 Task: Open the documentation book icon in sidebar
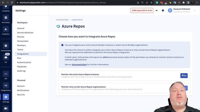point(6,109)
